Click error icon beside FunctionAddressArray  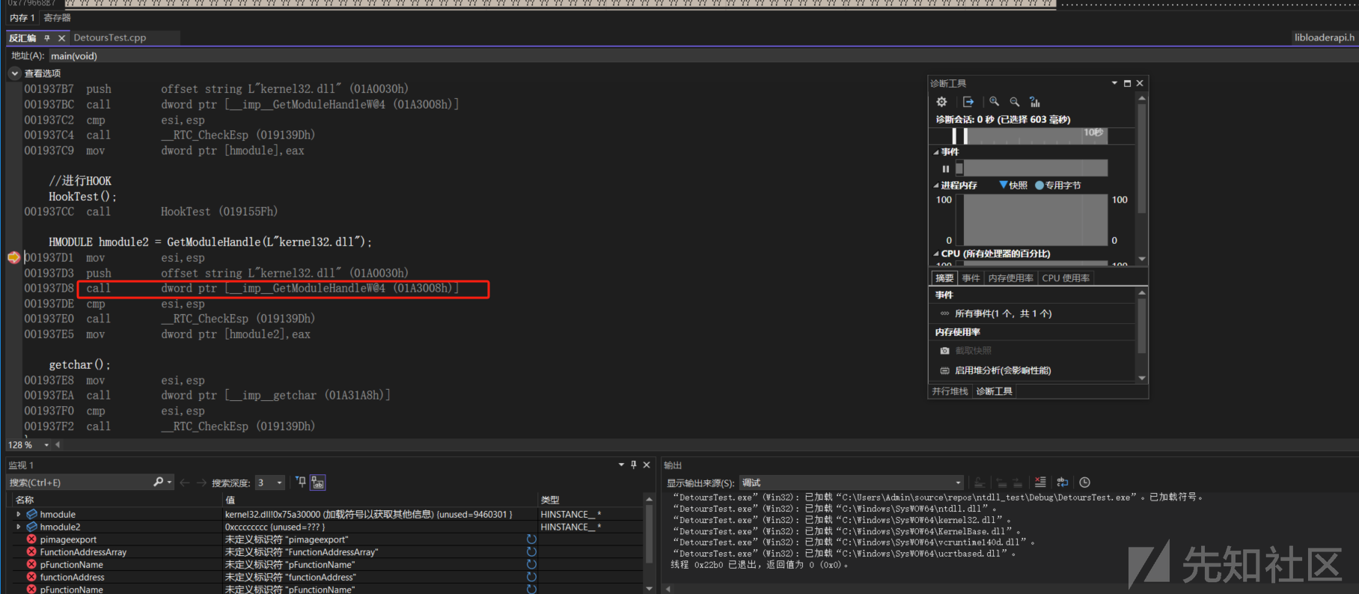coord(31,552)
